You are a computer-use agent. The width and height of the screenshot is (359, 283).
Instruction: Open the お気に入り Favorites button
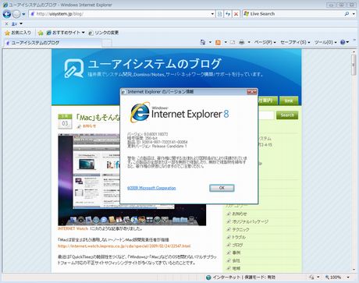tap(18, 33)
